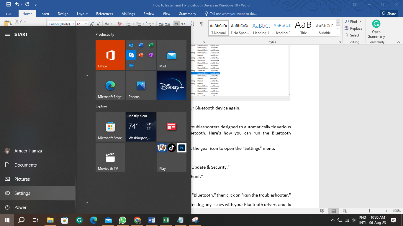Open the Find dropdown arrow in Editing
The width and height of the screenshot is (403, 226).
pos(361,22)
